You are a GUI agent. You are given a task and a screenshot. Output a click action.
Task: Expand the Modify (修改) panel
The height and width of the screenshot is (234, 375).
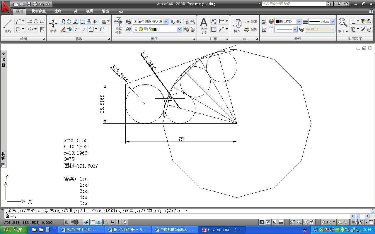79,39
